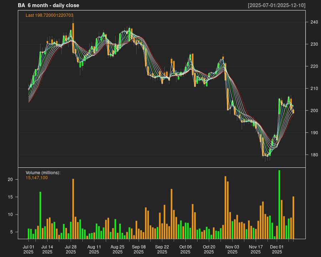Click the tallest orange volume bar before Nov 03

(x=225, y=207)
